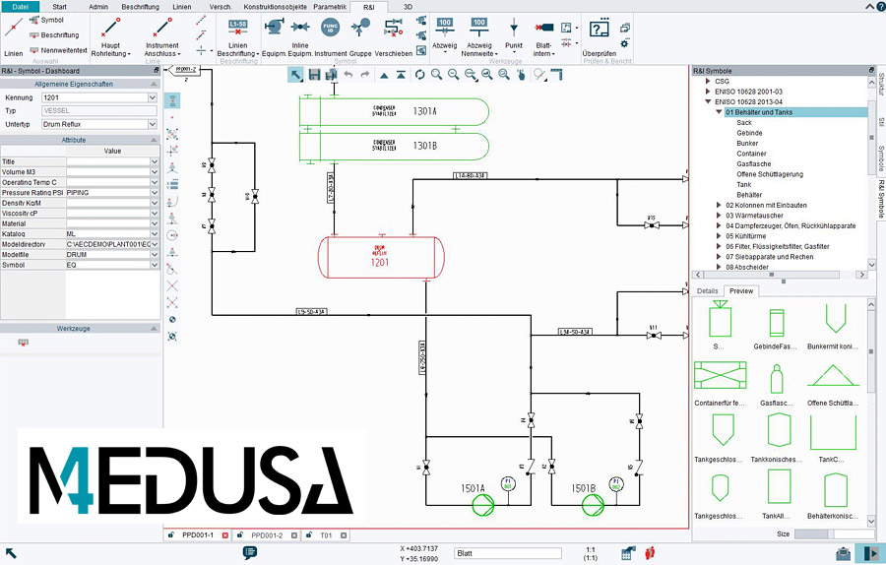Select the pan hand tool
886x565 pixels.
point(520,75)
